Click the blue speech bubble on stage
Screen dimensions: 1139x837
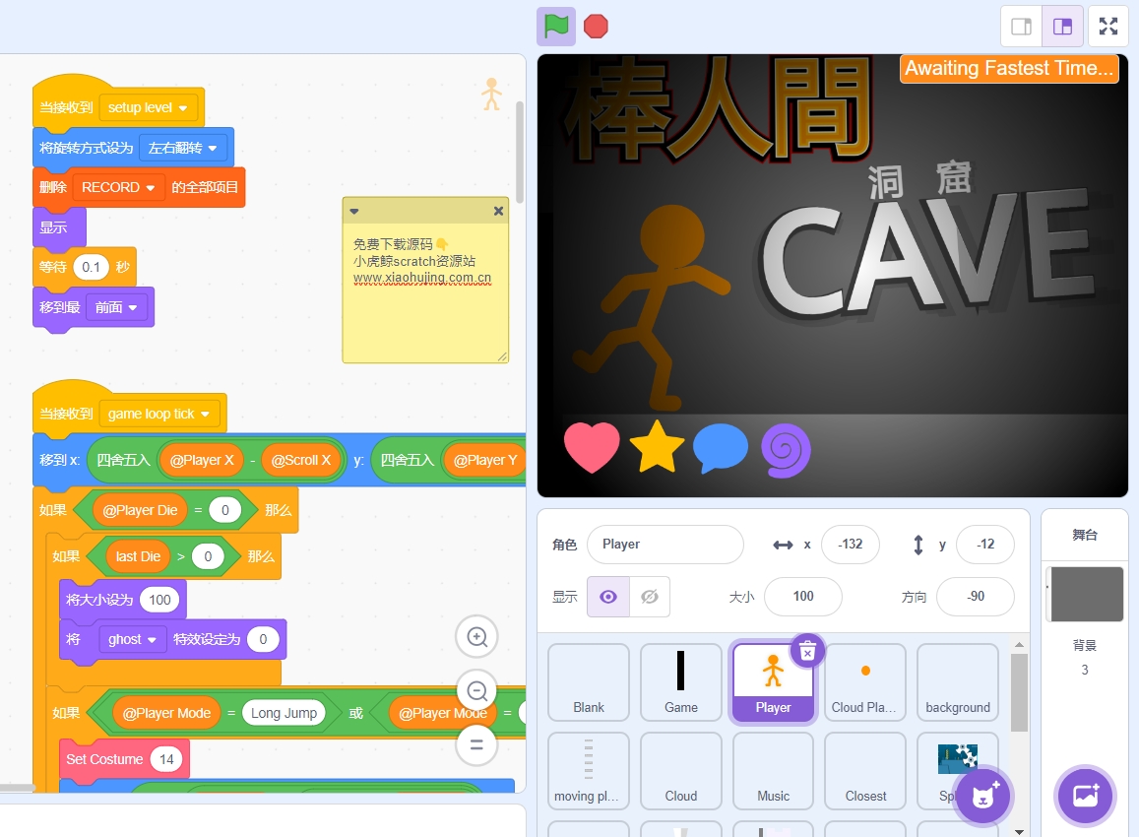click(720, 448)
